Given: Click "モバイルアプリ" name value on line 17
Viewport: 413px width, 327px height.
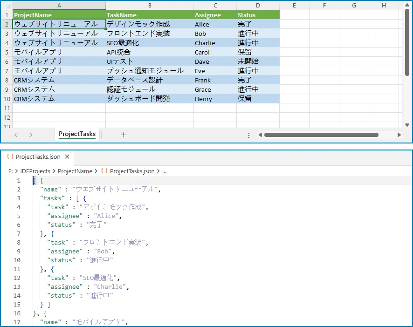Looking at the screenshot, I should [98, 322].
